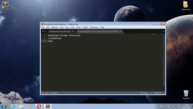
Task: Click Line 3, Column 4 status text
Action: (x=51, y=93)
